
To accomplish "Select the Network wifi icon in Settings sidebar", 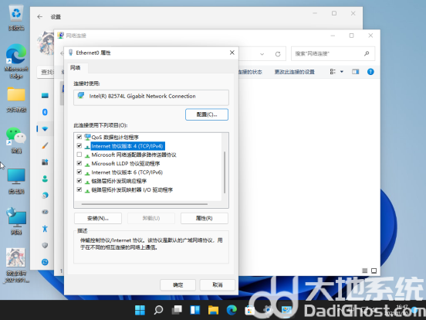I will (45, 129).
